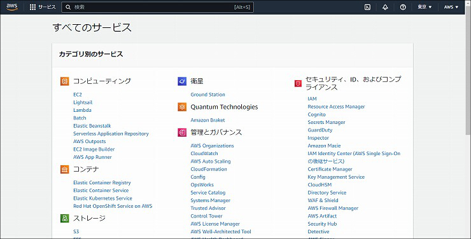Open CloudHSM link
Viewport: 471px width, 239px height.
pos(320,185)
